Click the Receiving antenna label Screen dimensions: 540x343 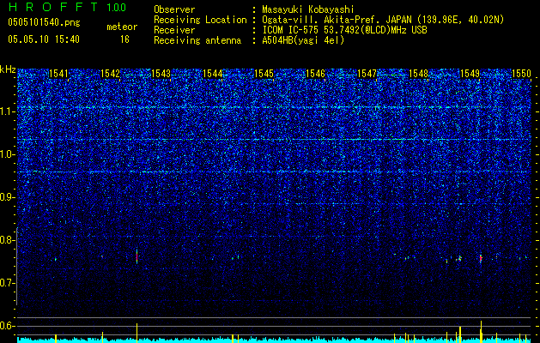click(x=197, y=40)
